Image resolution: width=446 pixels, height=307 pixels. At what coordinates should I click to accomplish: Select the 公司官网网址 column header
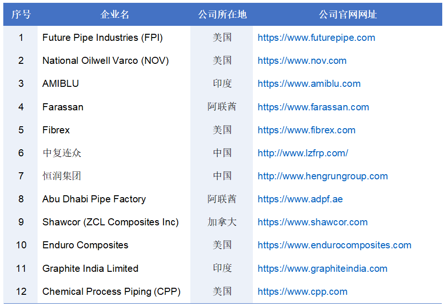pos(348,15)
